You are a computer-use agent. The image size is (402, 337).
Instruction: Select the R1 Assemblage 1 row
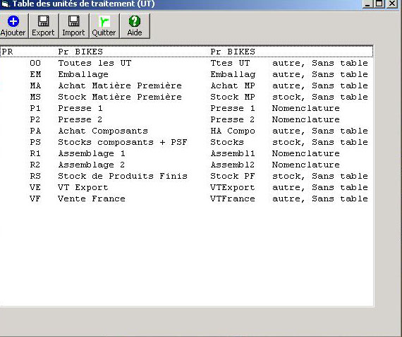point(186,153)
